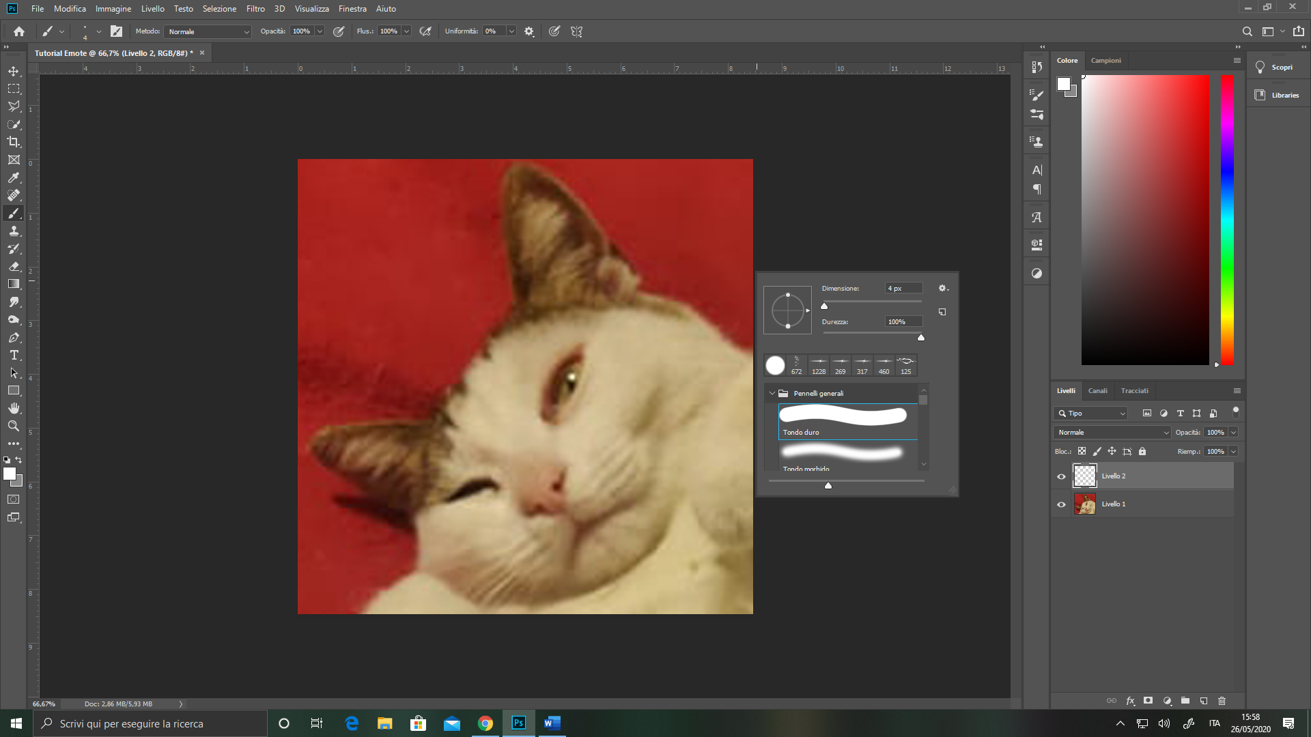1311x737 pixels.
Task: Hide the Livello 1 layer
Action: (1061, 504)
